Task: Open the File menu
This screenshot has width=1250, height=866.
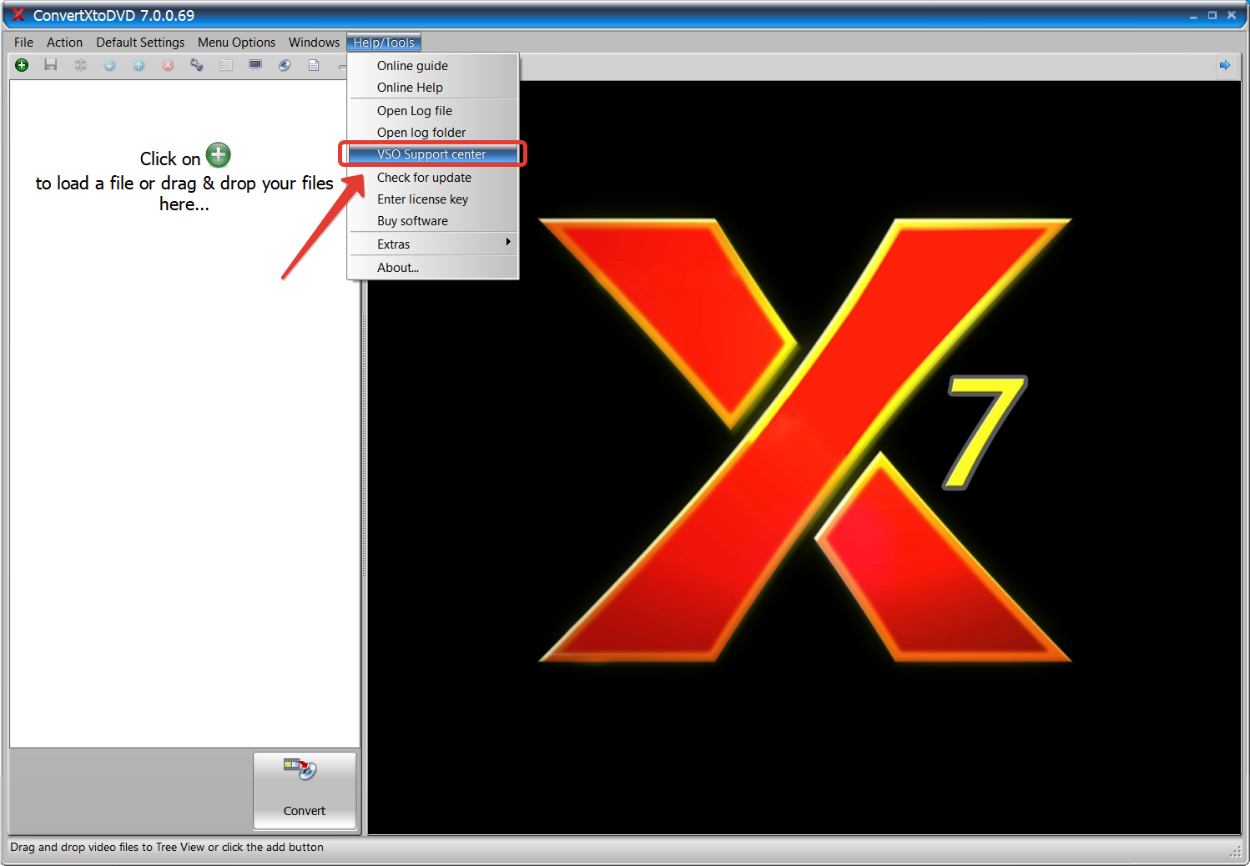Action: click(x=23, y=43)
